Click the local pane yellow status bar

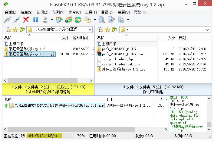coord(48,89)
